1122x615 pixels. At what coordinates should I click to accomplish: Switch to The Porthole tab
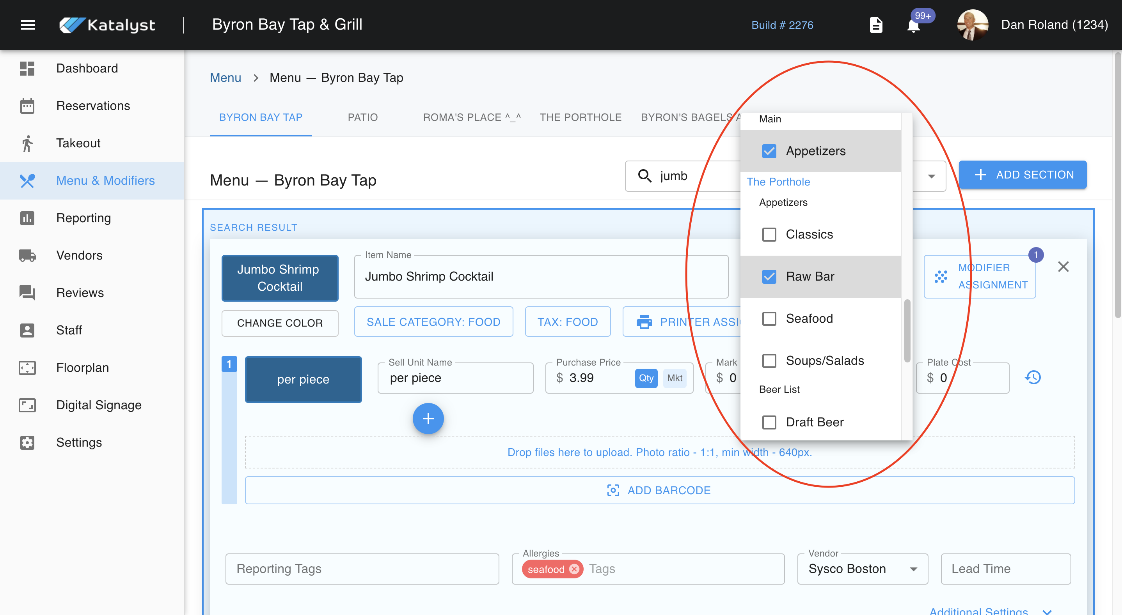(580, 117)
